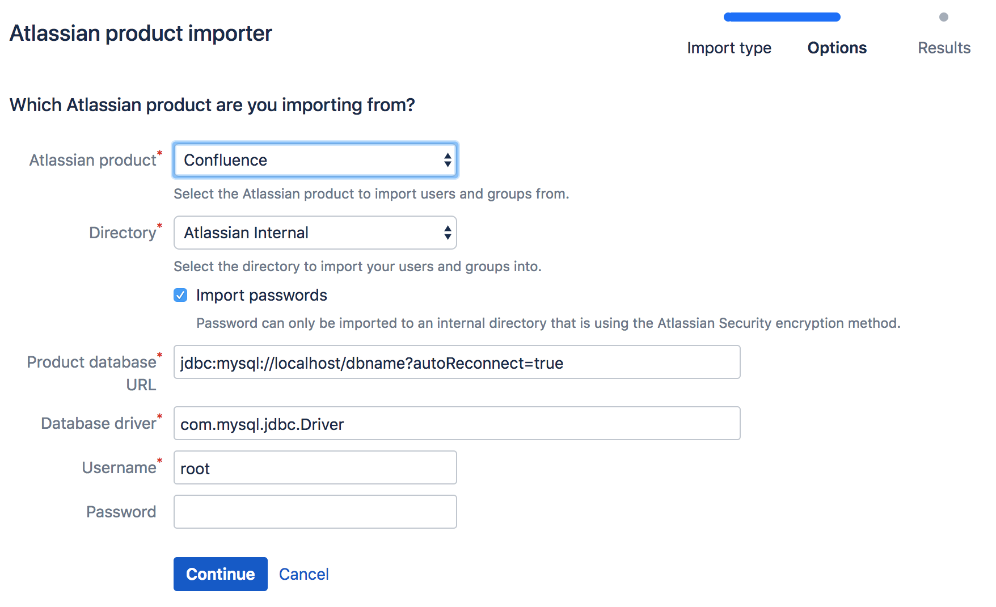This screenshot has width=996, height=607.
Task: Focus the Product database URL field
Action: tap(457, 362)
